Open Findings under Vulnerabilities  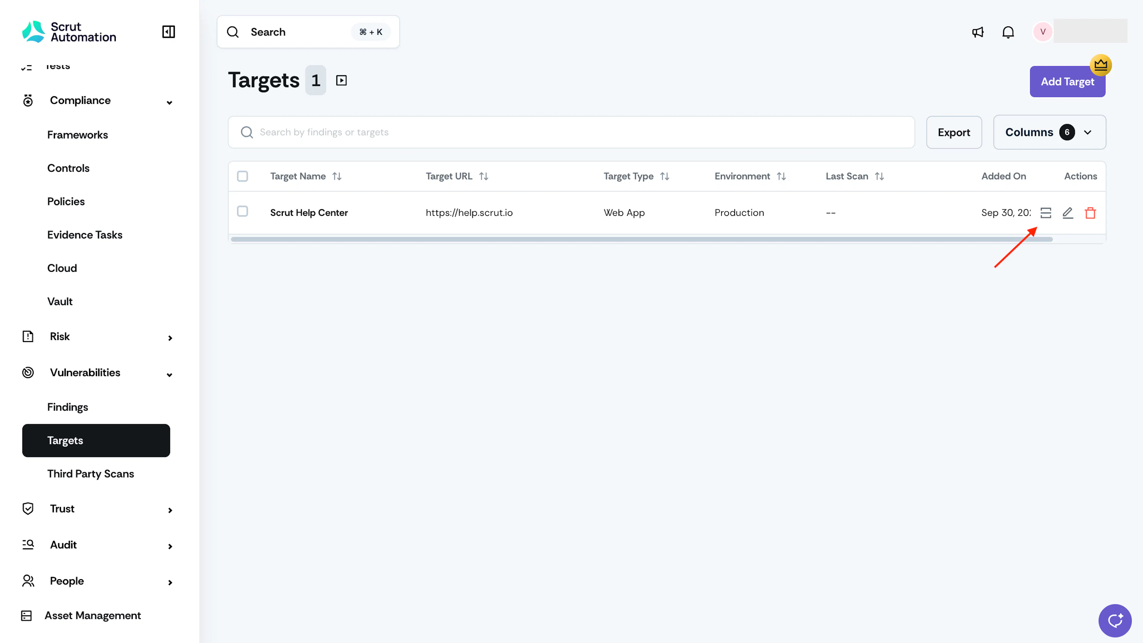click(68, 407)
